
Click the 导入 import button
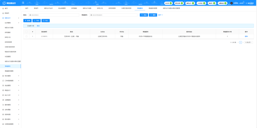tap(46, 21)
